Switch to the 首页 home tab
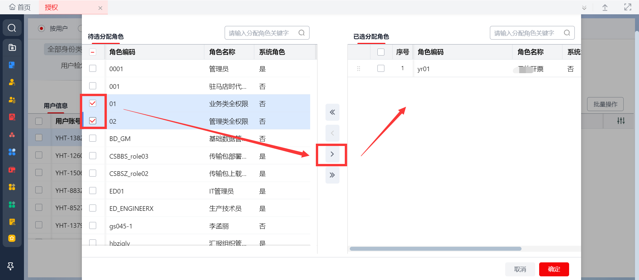This screenshot has width=639, height=280. click(x=20, y=7)
